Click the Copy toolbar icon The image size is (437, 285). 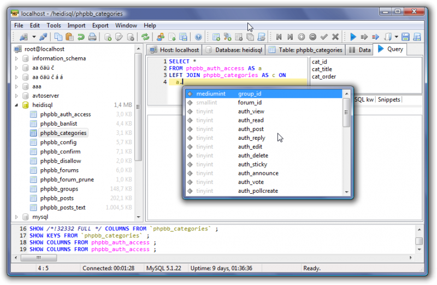point(58,37)
